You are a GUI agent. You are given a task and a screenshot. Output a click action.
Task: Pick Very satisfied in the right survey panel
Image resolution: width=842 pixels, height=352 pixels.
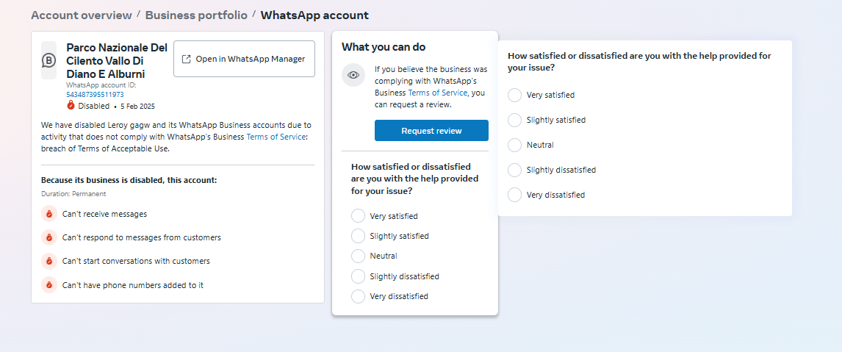(x=514, y=95)
